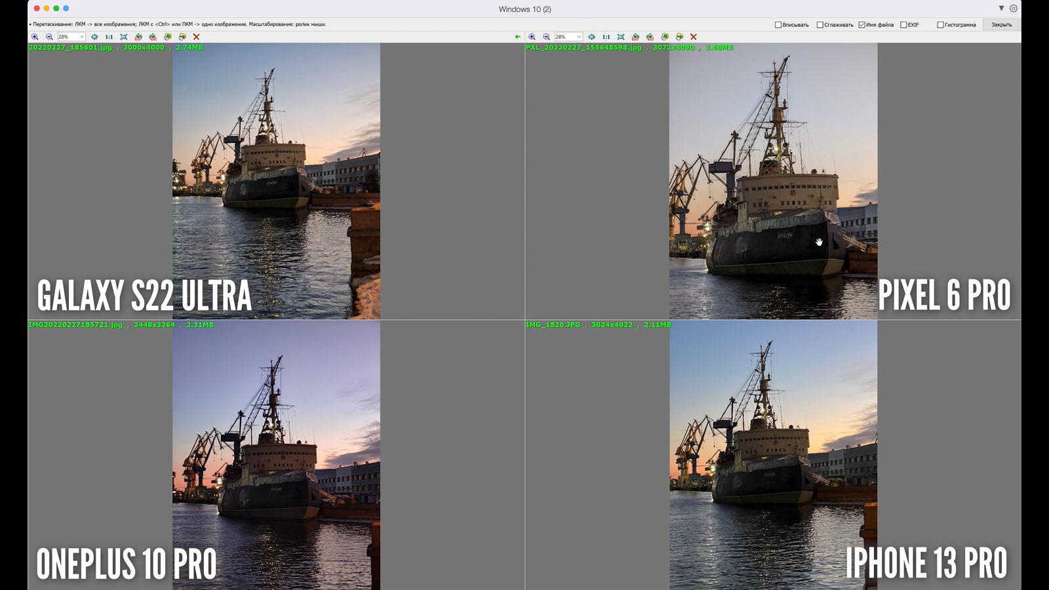Uncheck the Имя файла checkbox
The height and width of the screenshot is (590, 1049).
861,25
